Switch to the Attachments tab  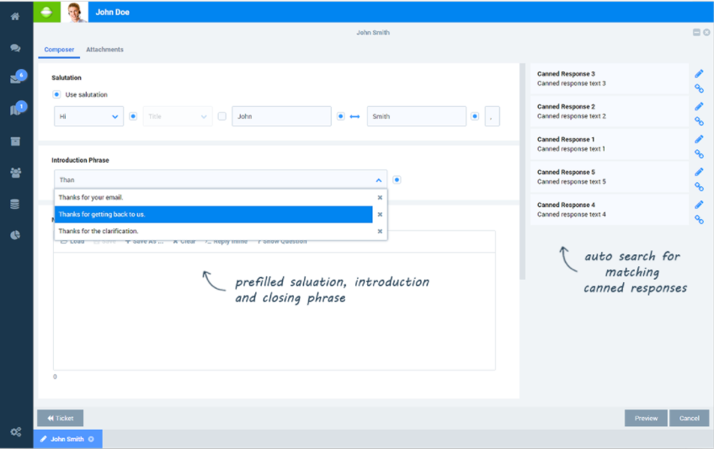click(104, 50)
